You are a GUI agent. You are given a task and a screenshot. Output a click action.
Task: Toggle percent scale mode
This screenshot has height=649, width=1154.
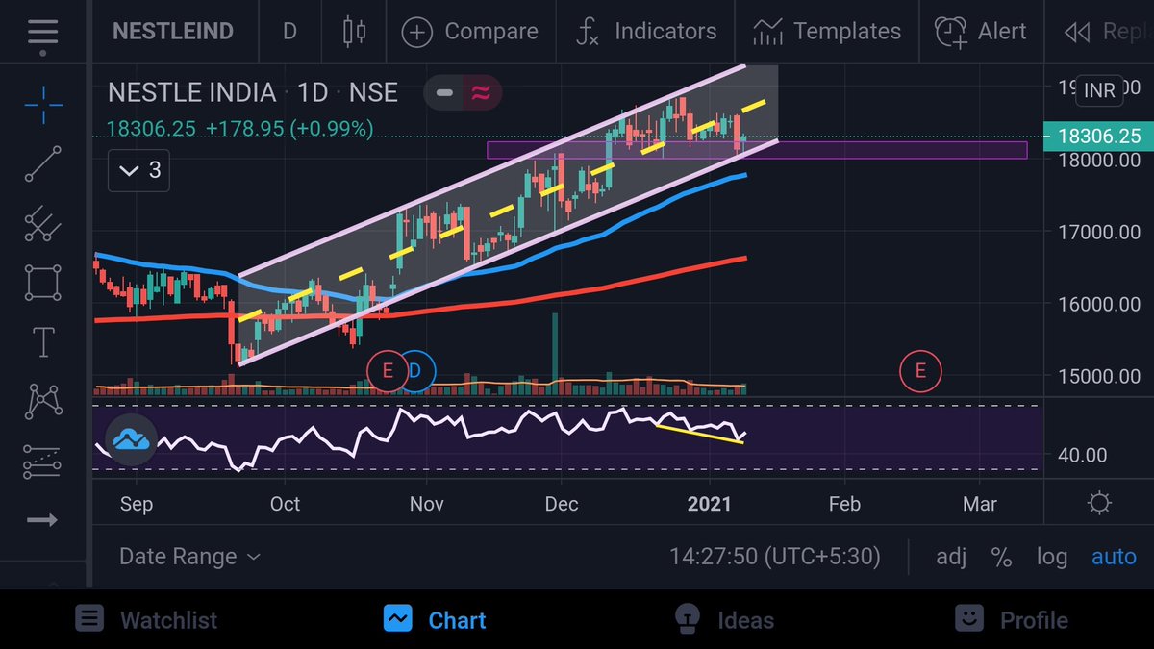(1001, 556)
